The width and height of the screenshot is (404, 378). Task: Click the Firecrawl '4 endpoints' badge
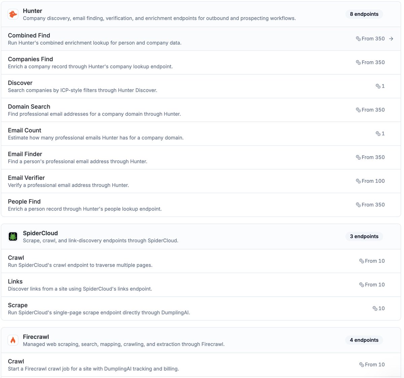[364, 340]
